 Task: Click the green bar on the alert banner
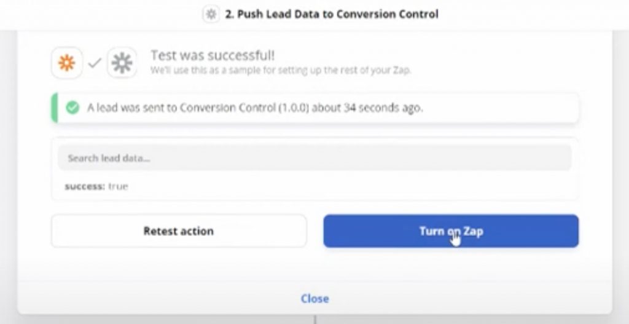[54, 108]
